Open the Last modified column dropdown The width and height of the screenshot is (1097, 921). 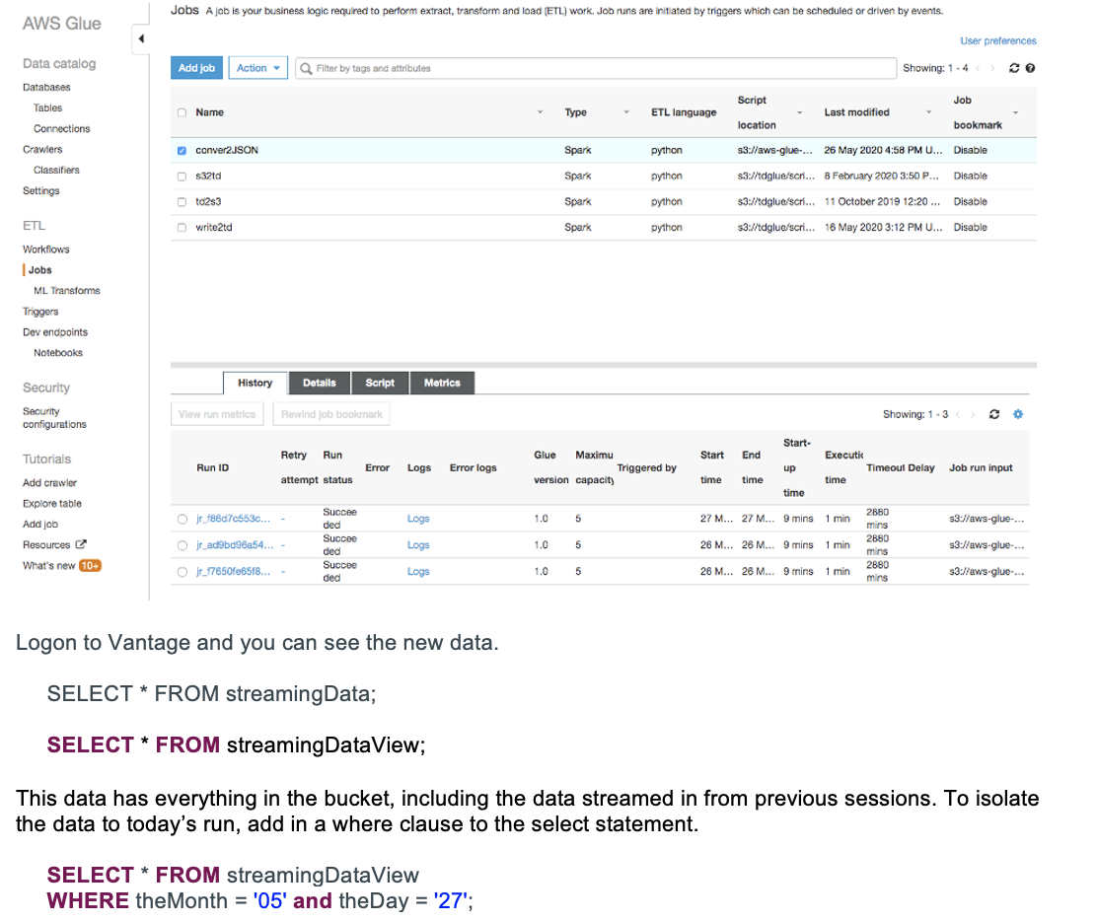928,112
